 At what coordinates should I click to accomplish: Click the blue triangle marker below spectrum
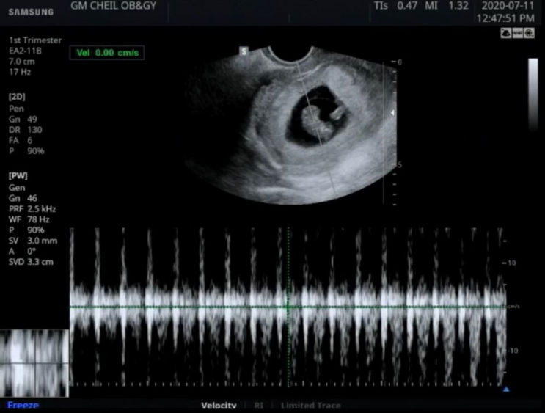click(x=506, y=390)
